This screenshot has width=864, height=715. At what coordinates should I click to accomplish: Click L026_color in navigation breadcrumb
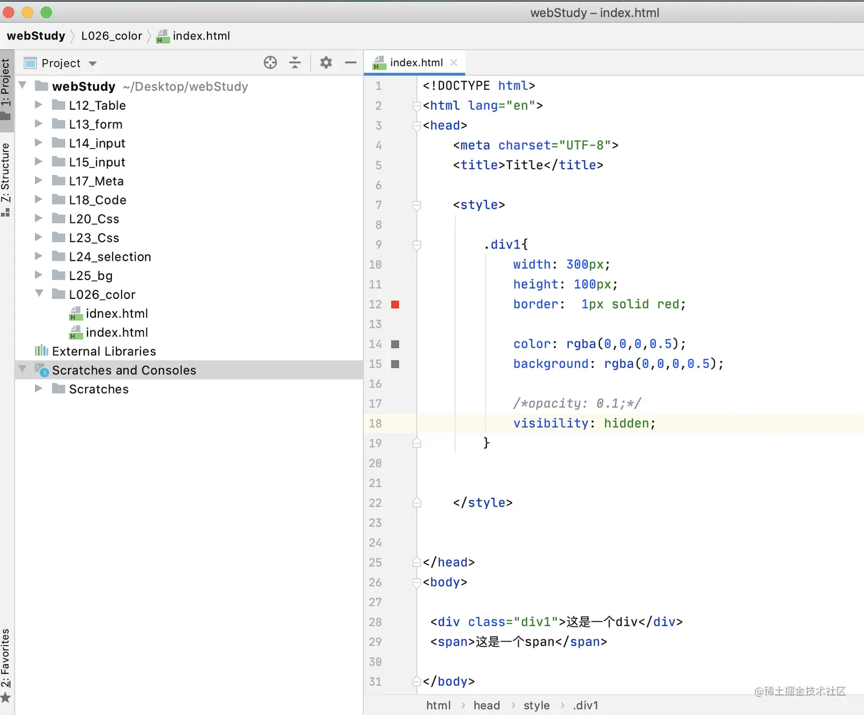click(x=111, y=36)
